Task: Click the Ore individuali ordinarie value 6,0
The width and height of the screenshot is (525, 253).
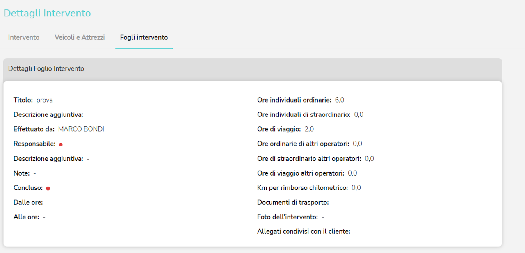Action: 340,100
